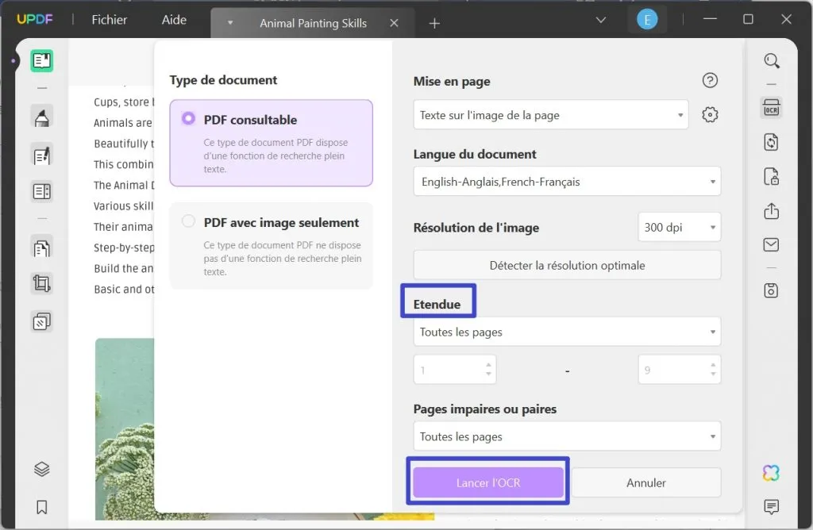The image size is (813, 530).
Task: Click Lancer l'OCR to start recognition
Action: (x=487, y=482)
